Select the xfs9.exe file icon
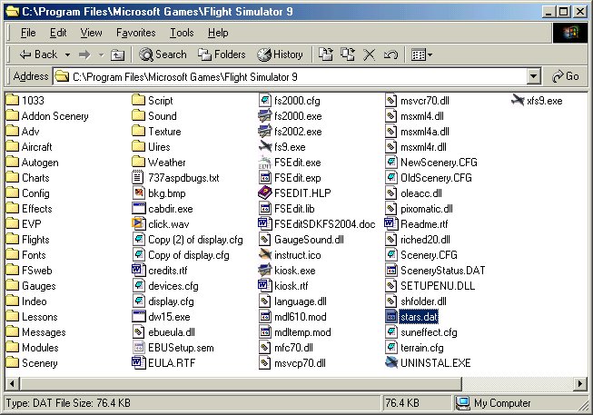This screenshot has height=415, width=593. click(x=518, y=100)
